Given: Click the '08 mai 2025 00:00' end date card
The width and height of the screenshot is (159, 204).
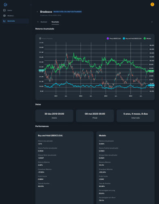Looking at the screenshot, I should [95, 115].
